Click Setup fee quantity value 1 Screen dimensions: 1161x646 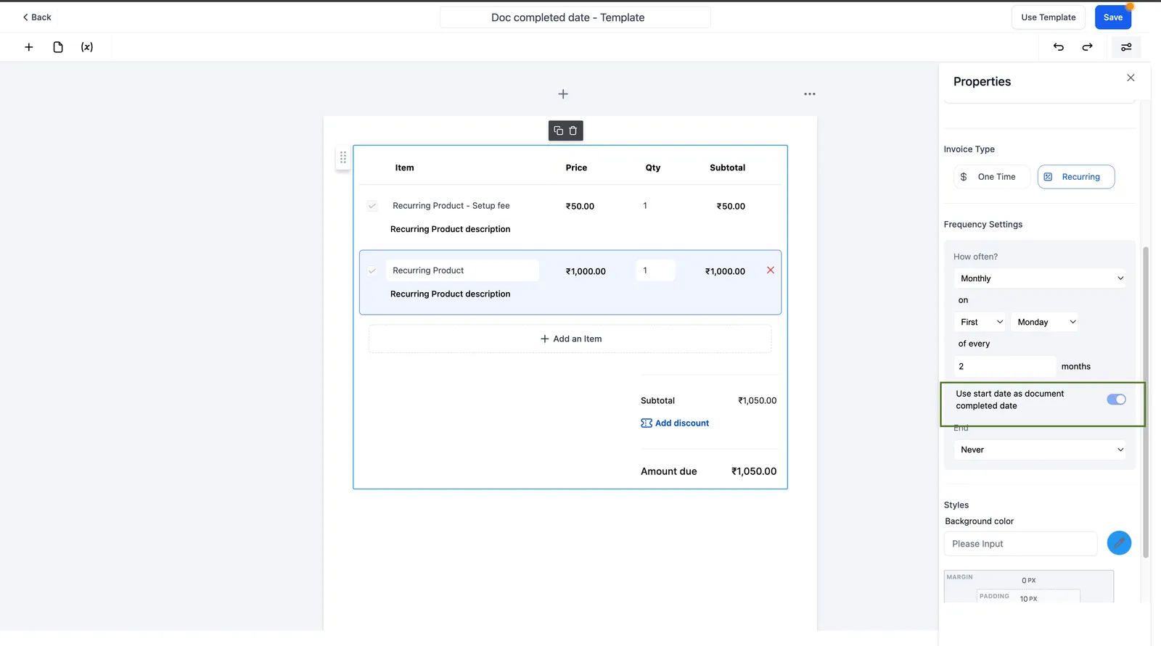[x=645, y=206]
